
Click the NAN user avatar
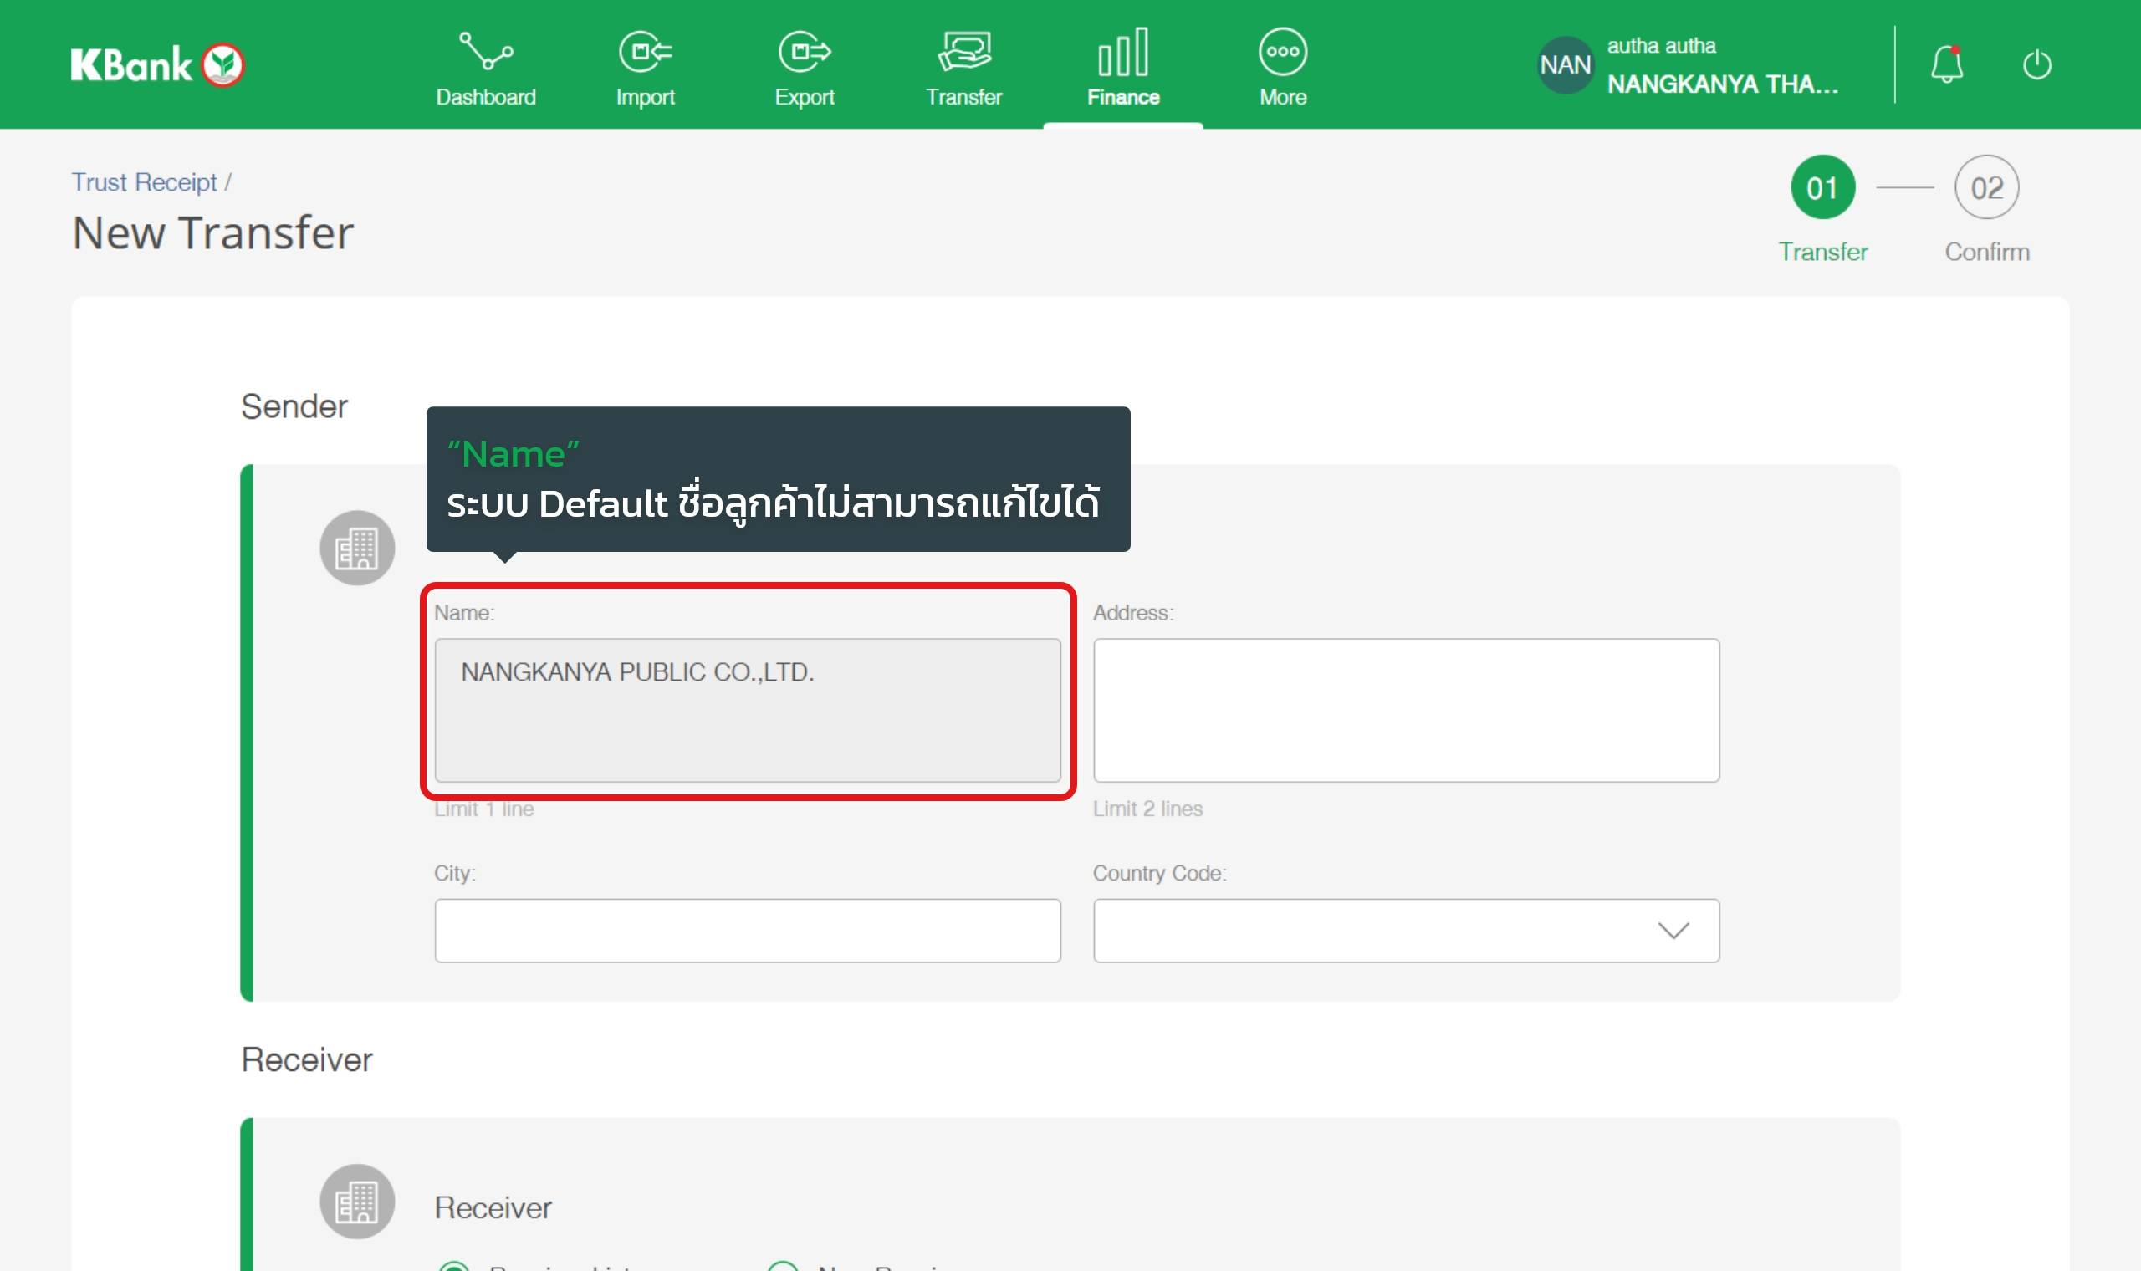click(1565, 64)
